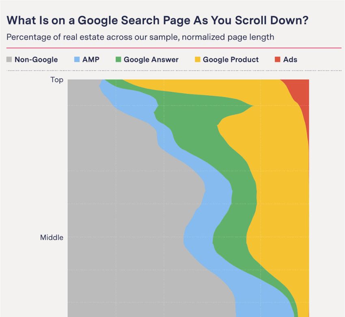The height and width of the screenshot is (317, 345).
Task: Select the Ads legend label
Action: 290,60
